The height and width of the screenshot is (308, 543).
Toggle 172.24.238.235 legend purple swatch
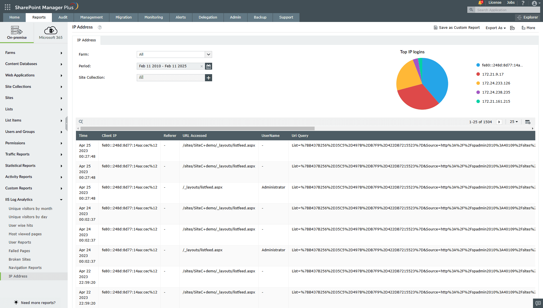[478, 92]
